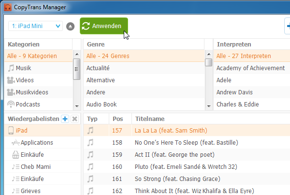The width and height of the screenshot is (290, 195).
Task: Click the Kategorien scrollbar thumb
Action: pos(76,69)
